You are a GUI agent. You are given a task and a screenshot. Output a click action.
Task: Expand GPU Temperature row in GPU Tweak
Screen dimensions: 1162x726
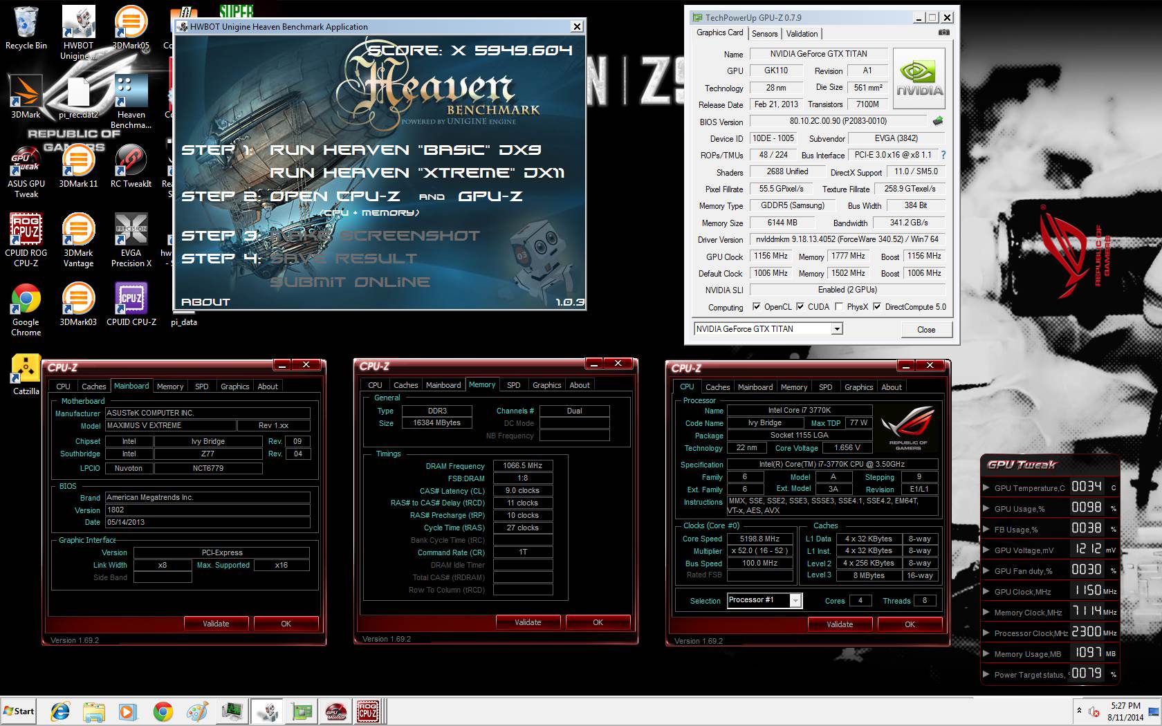tap(986, 487)
